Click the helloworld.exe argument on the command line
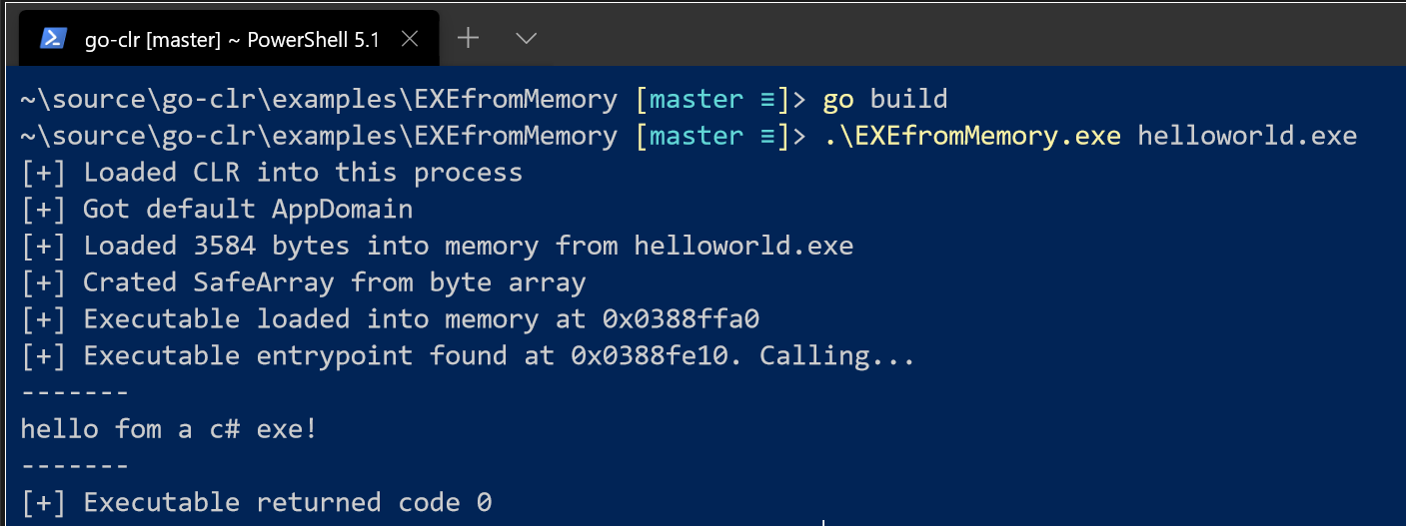Image resolution: width=1406 pixels, height=526 pixels. coord(1247,136)
